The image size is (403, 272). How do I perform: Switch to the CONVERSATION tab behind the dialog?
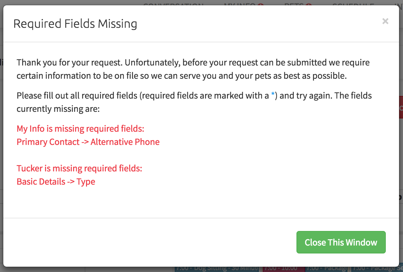[x=173, y=5]
